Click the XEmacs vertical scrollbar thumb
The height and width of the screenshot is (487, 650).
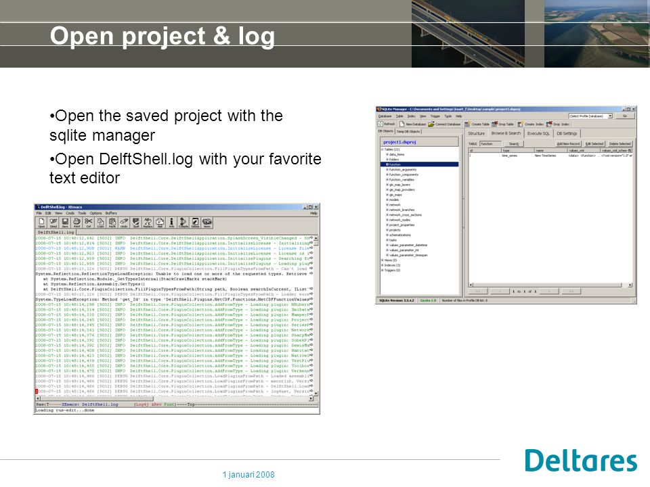(x=316, y=244)
